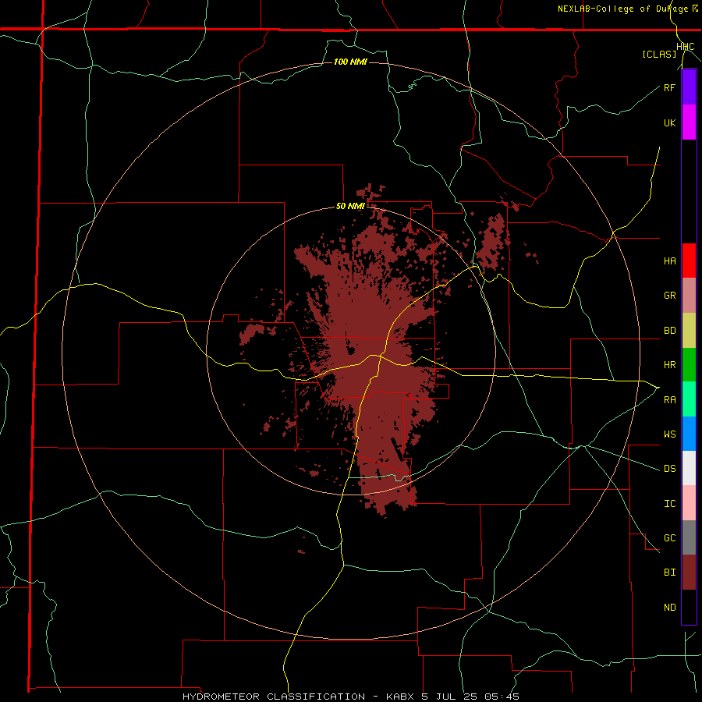The height and width of the screenshot is (702, 702).
Task: Select the WS legend label text
Action: 669,434
